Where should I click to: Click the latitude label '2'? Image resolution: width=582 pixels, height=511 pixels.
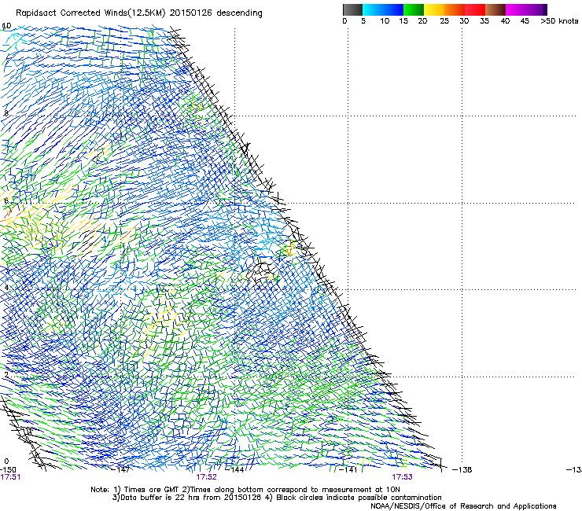click(x=6, y=374)
